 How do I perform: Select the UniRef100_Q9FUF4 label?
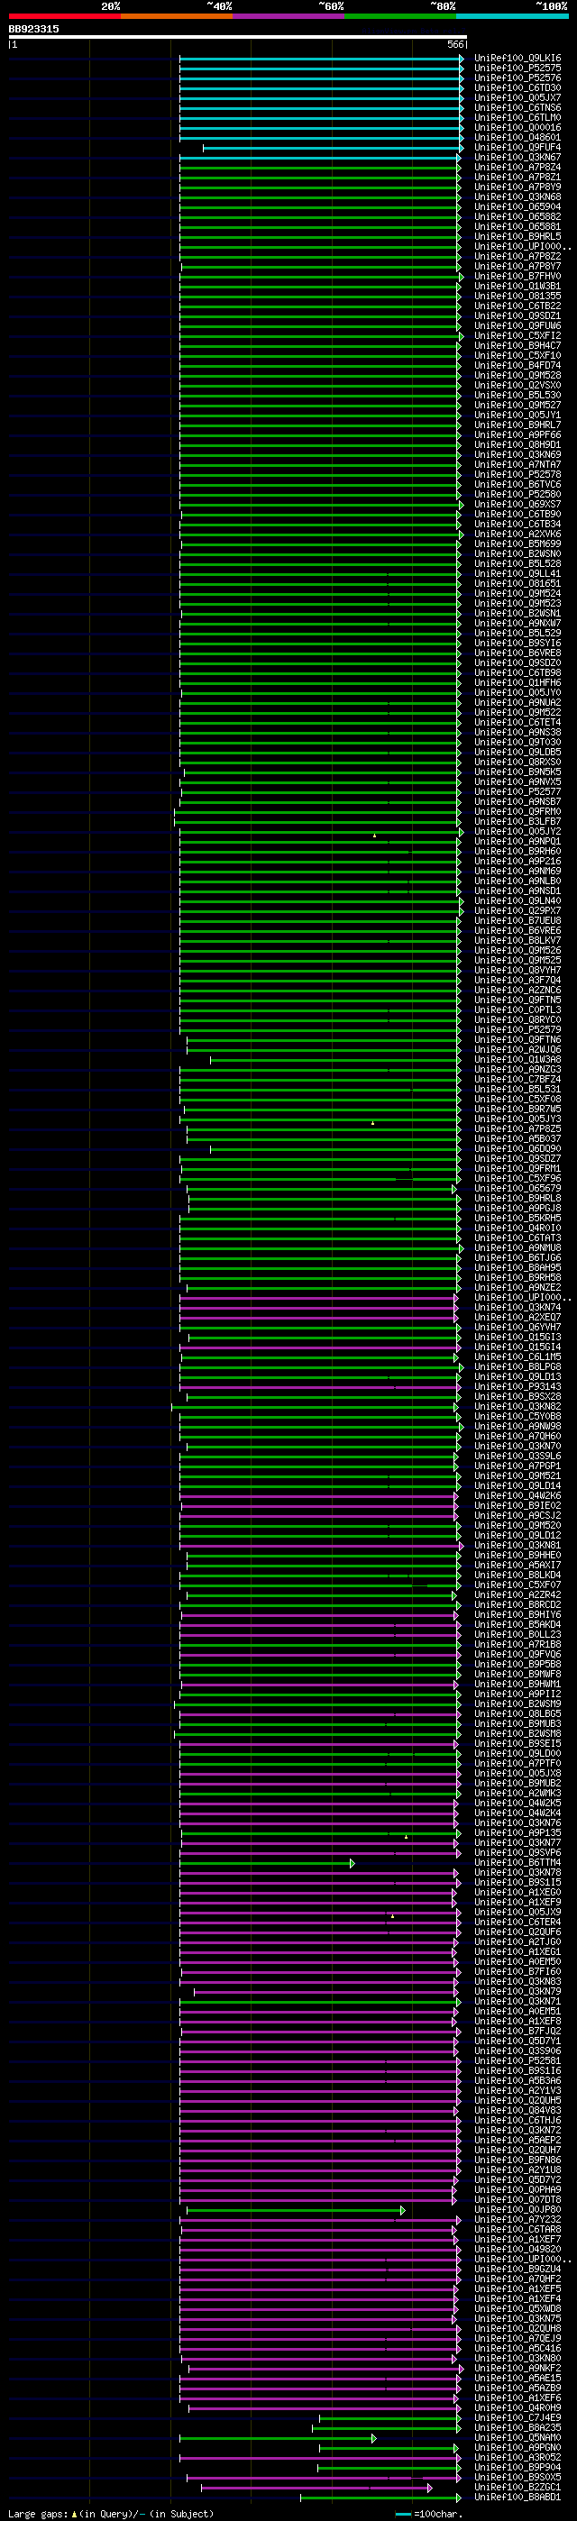click(518, 148)
